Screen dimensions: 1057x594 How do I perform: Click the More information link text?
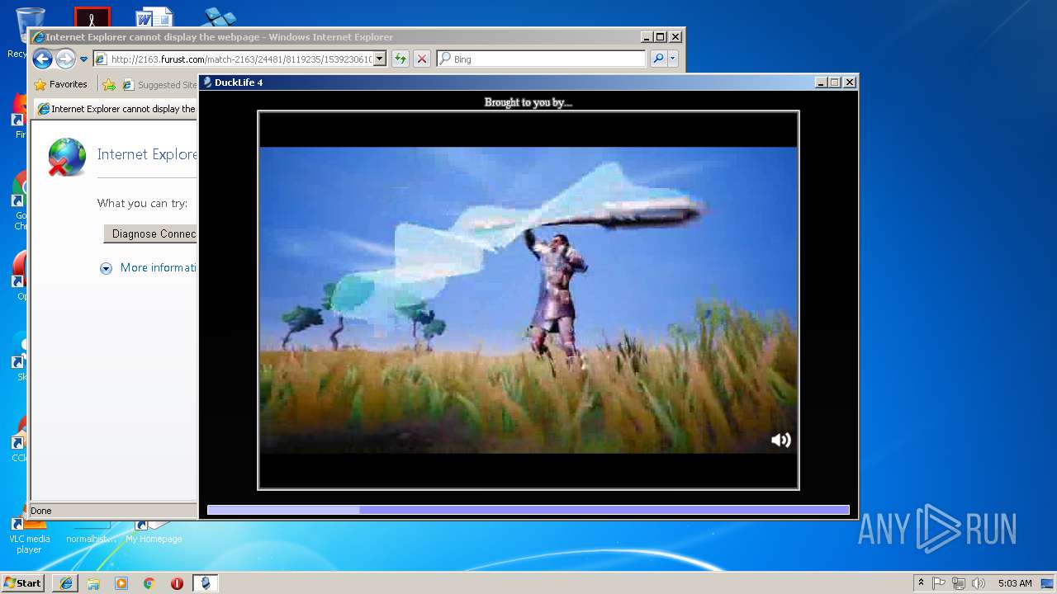[159, 267]
